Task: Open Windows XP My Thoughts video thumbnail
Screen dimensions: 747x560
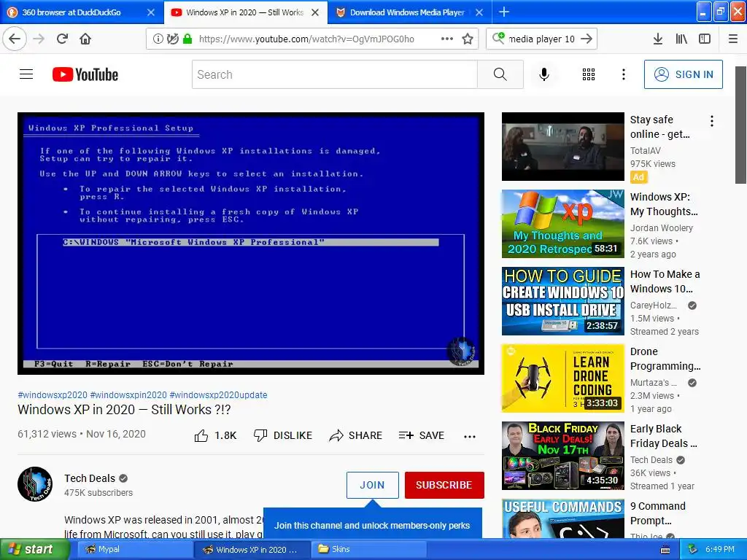Action: point(562,224)
